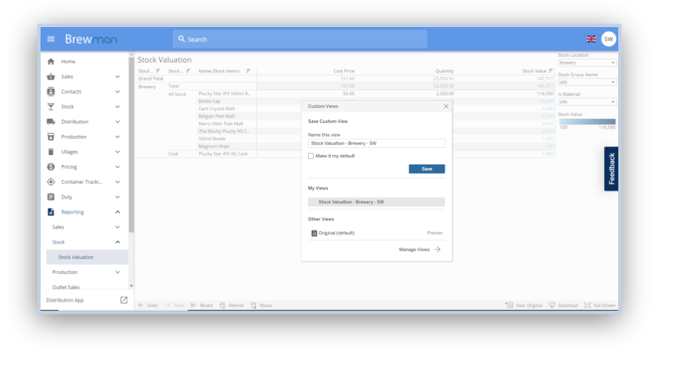Click the Production icon in sidebar
This screenshot has height=384, width=683.
point(51,137)
